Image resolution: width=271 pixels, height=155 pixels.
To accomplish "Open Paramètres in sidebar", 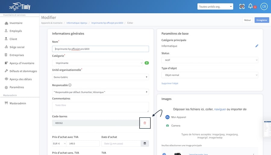I will (x=17, y=87).
